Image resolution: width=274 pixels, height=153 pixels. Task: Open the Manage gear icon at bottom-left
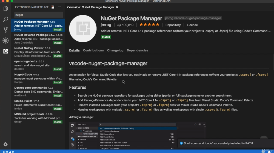(5, 144)
